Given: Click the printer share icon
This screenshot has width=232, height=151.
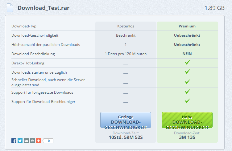Looking at the screenshot, I should (x=32, y=141).
